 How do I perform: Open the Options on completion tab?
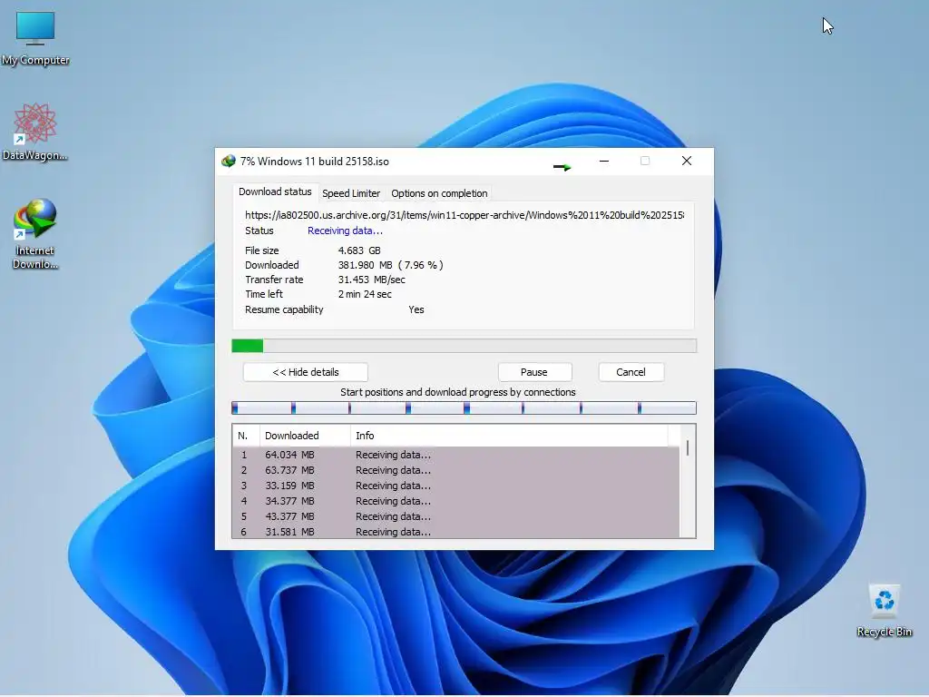coord(439,193)
